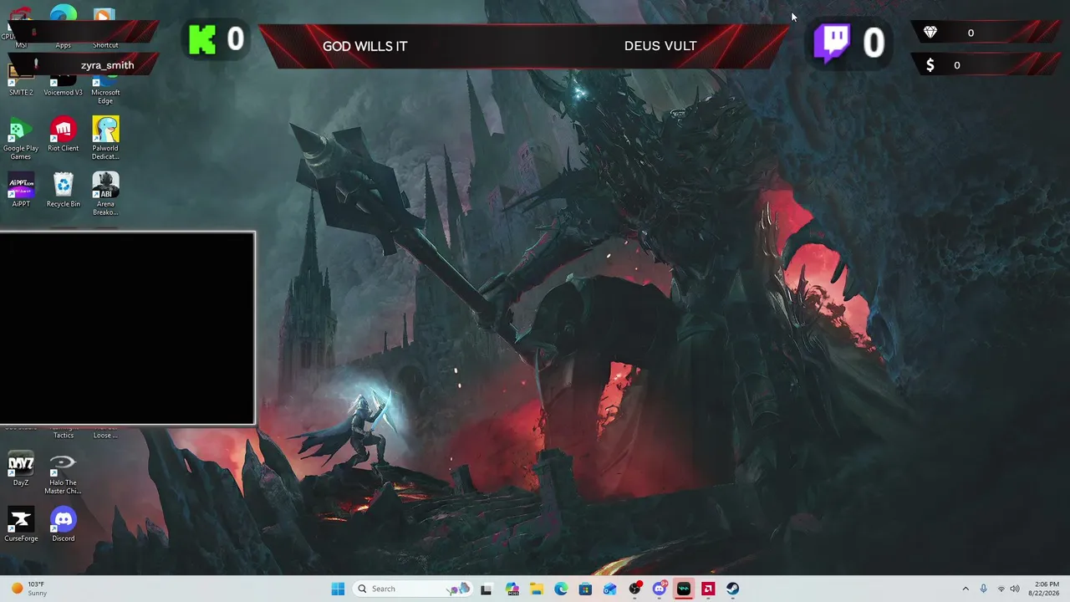This screenshot has height=602, width=1070.
Task: Select the AiPPT desktop icon
Action: (21, 190)
